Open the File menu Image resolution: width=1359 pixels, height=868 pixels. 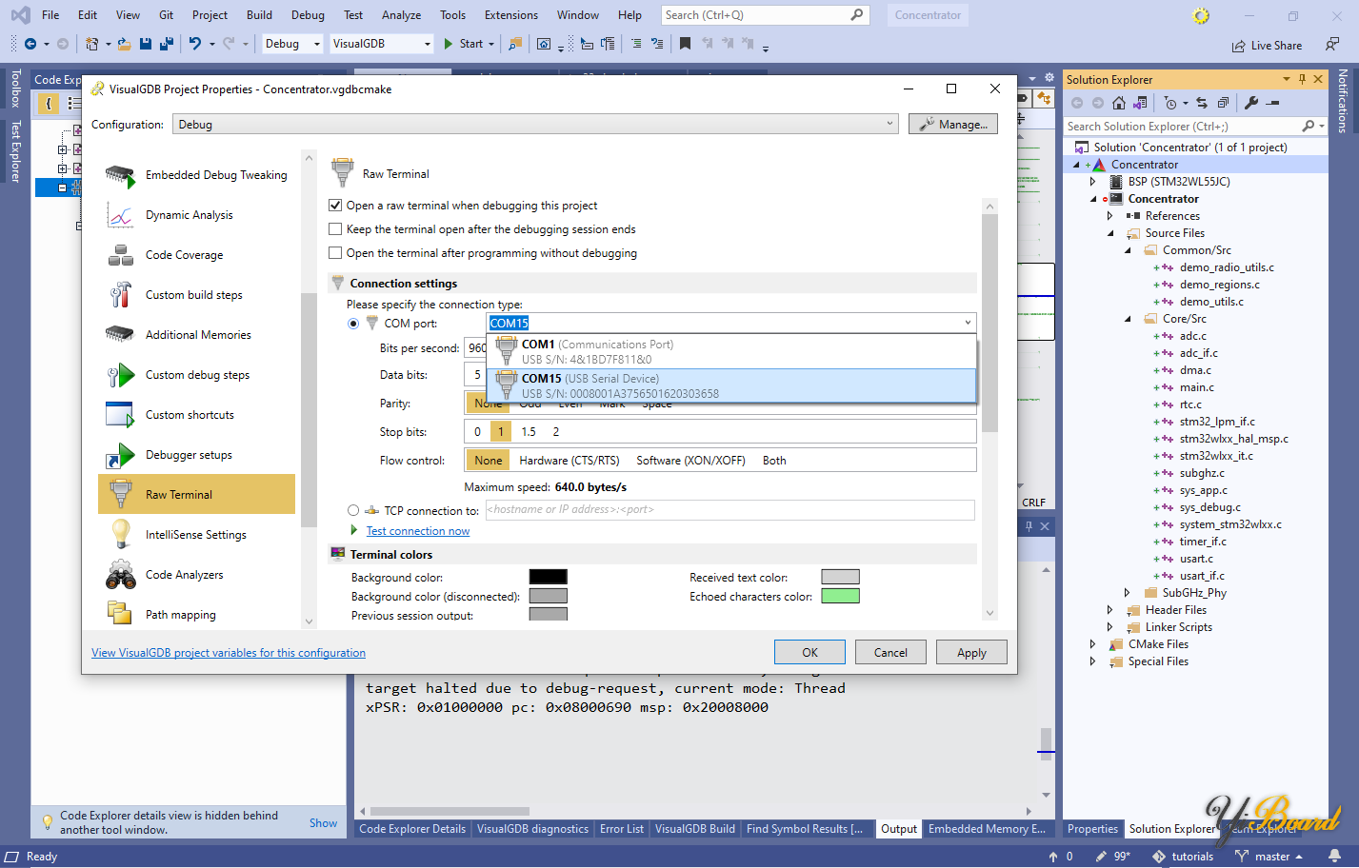(50, 15)
